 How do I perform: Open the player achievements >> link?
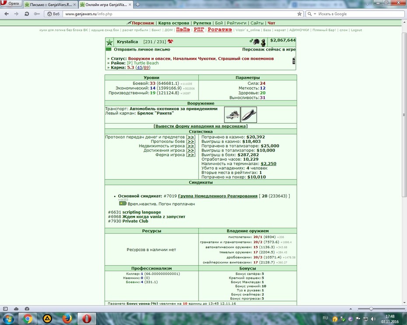pyautogui.click(x=191, y=150)
